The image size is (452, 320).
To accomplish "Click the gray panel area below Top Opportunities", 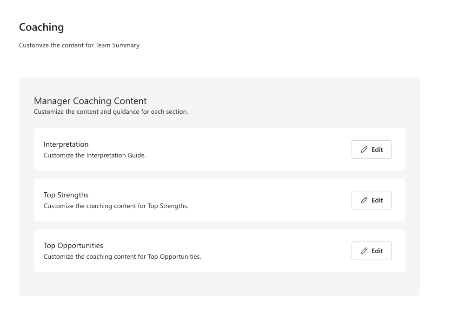I will (219, 284).
